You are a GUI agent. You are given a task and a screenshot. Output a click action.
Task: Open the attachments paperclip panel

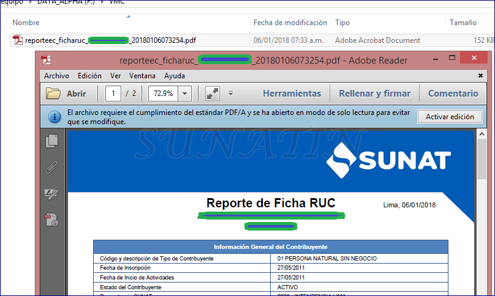point(52,168)
